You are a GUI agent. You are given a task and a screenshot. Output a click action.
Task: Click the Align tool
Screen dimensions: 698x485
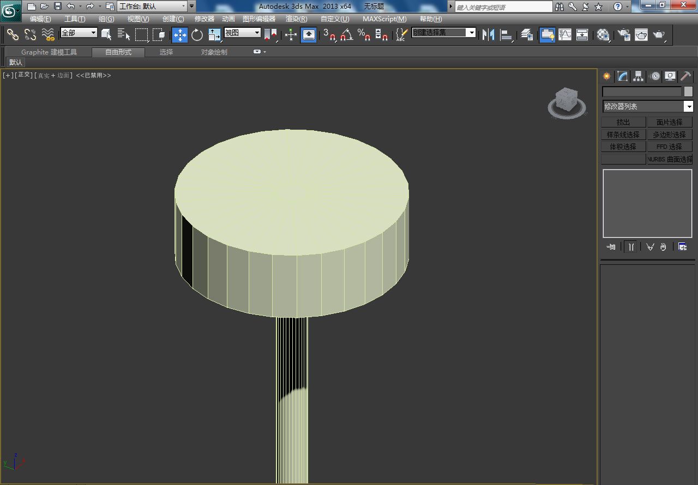[x=507, y=35]
